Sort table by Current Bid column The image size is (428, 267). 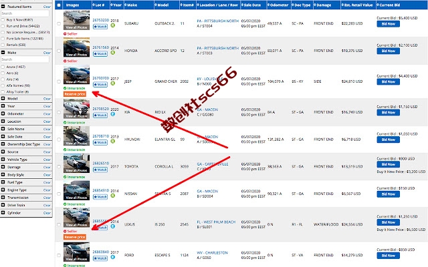tap(401, 5)
